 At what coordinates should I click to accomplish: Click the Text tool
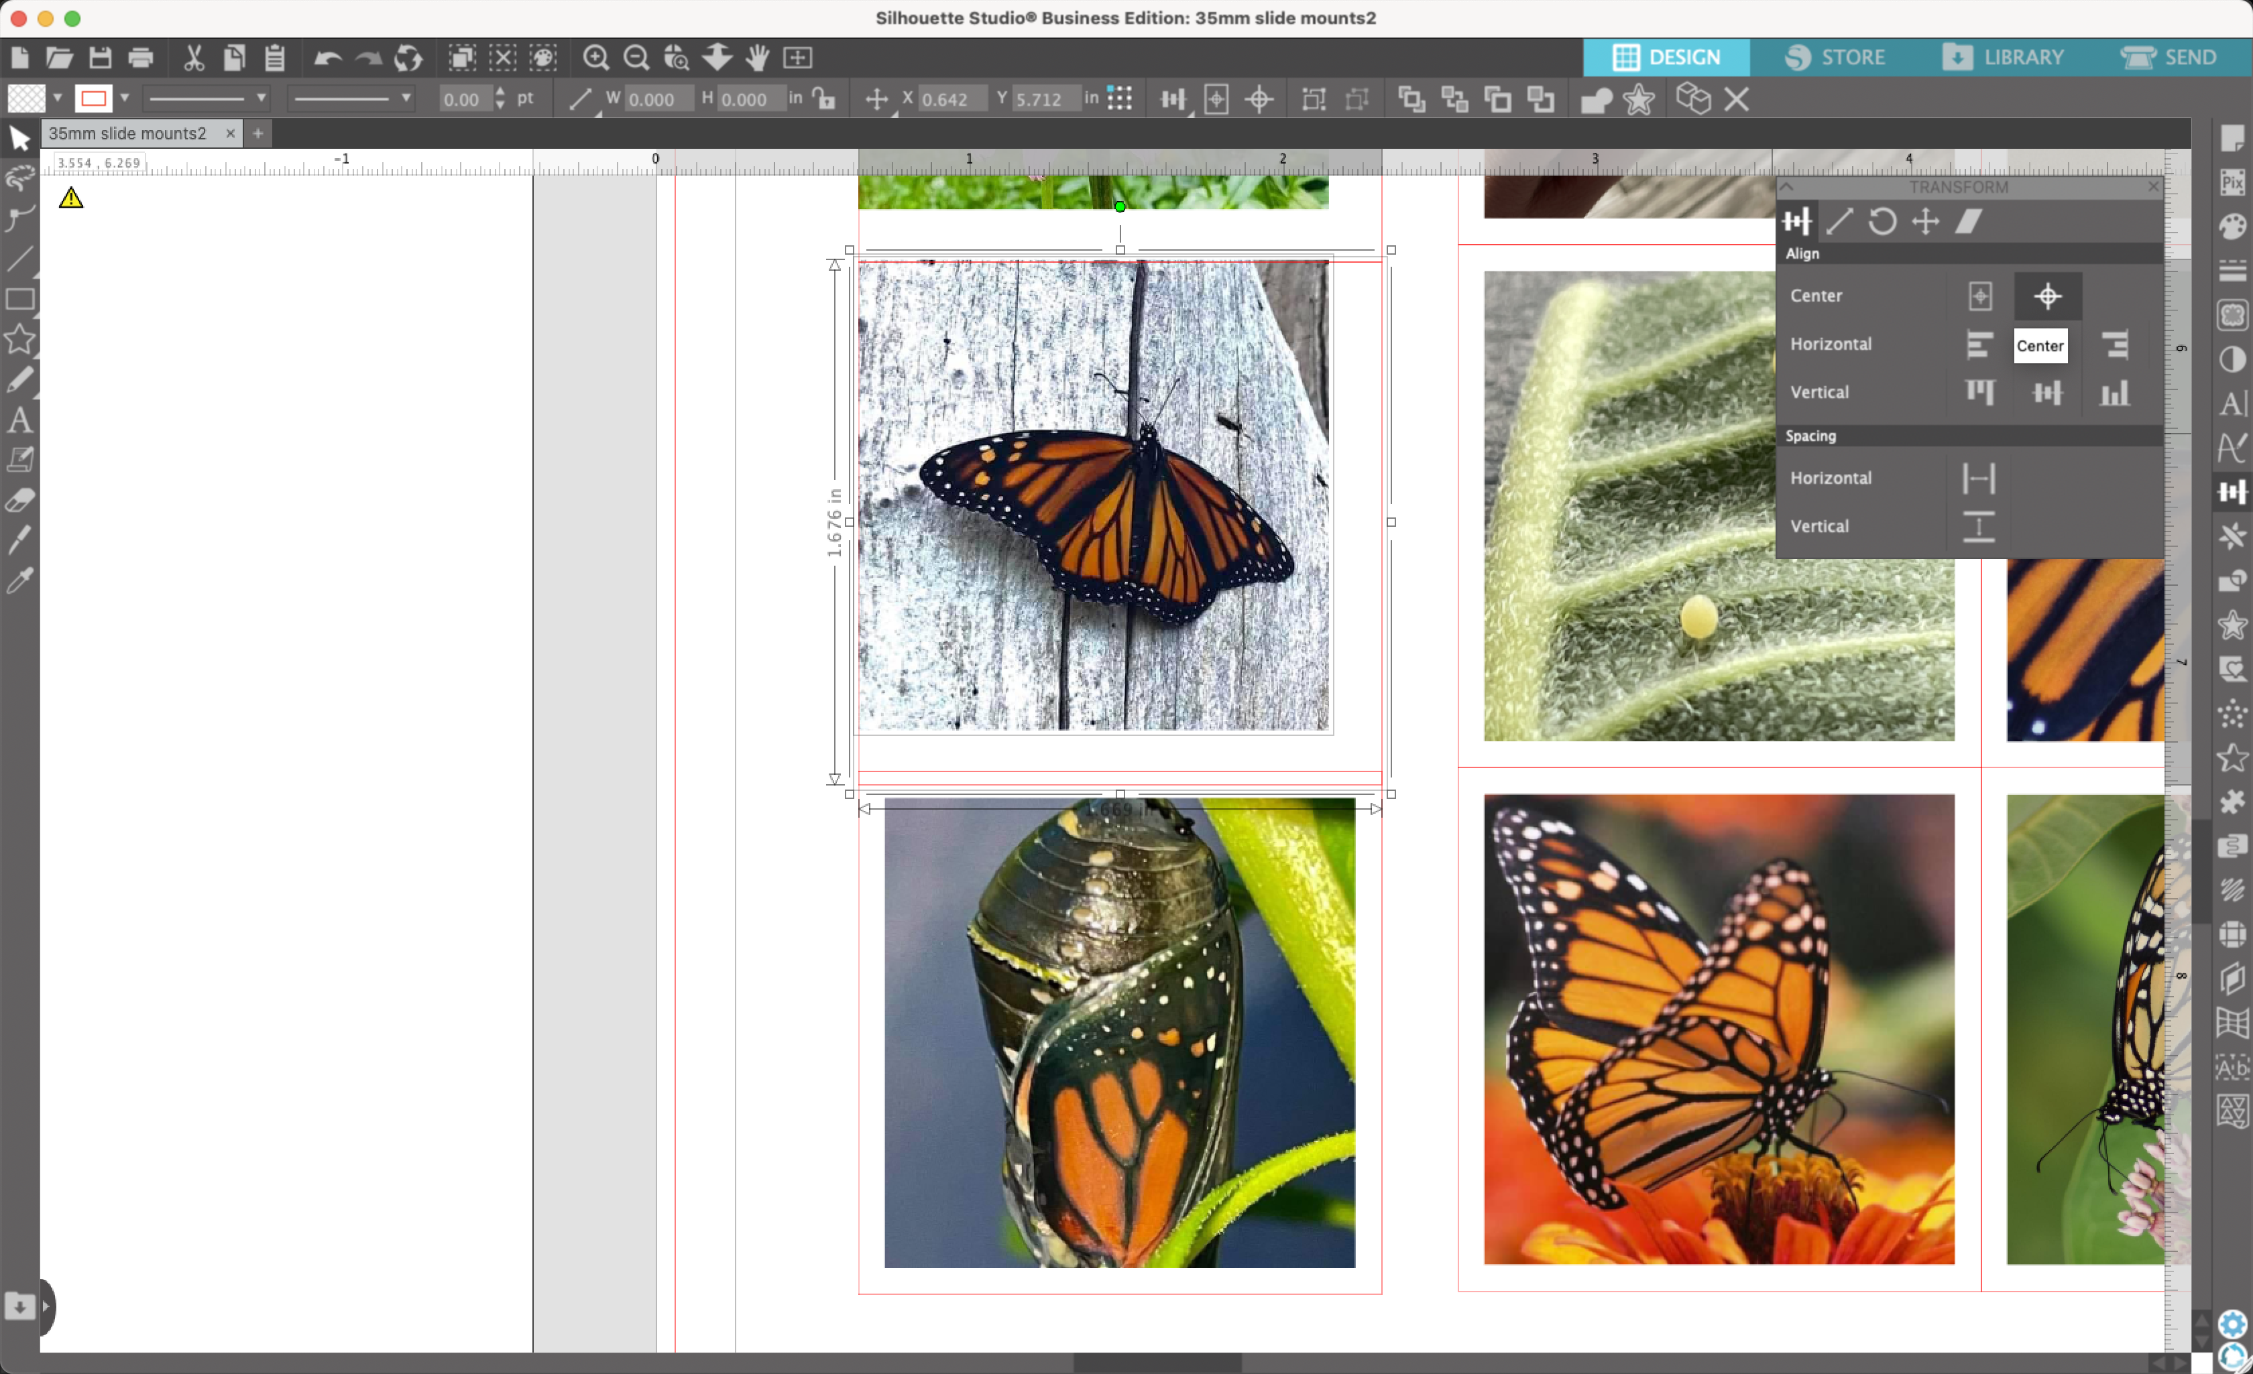point(19,420)
